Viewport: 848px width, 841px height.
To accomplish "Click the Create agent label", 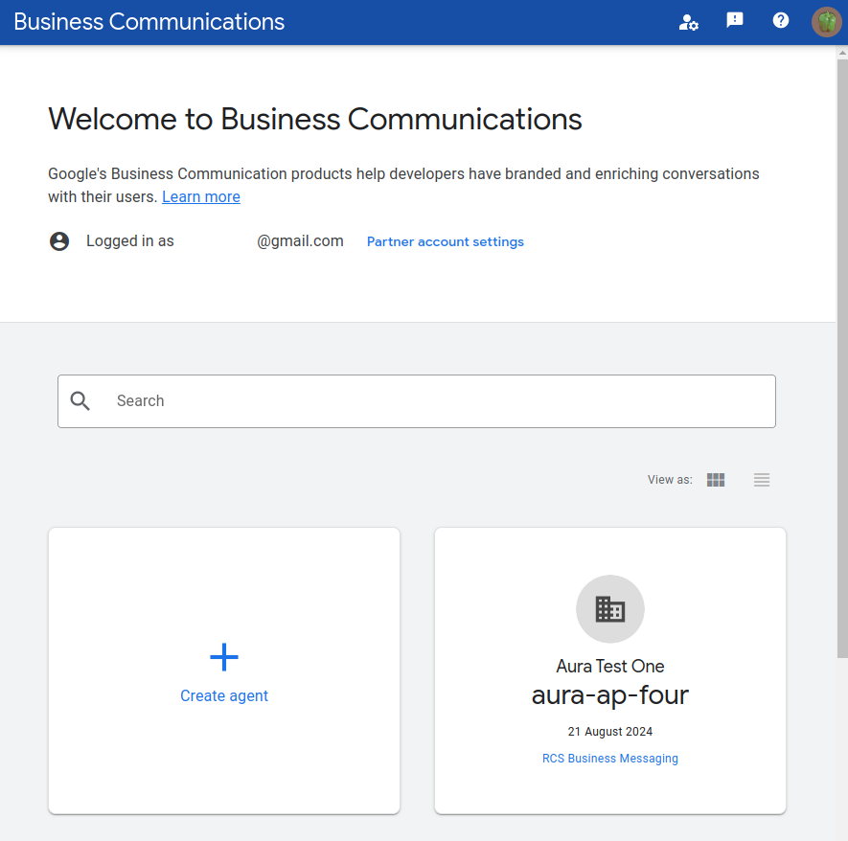I will click(x=224, y=695).
